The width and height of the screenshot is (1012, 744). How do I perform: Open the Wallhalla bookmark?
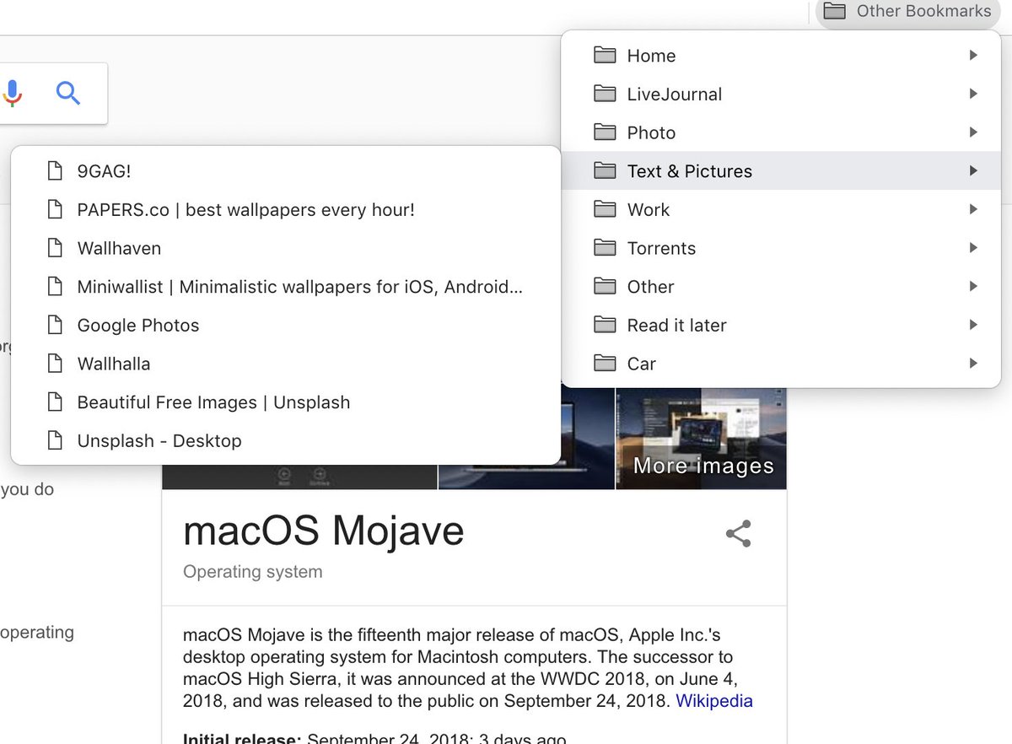(285, 364)
